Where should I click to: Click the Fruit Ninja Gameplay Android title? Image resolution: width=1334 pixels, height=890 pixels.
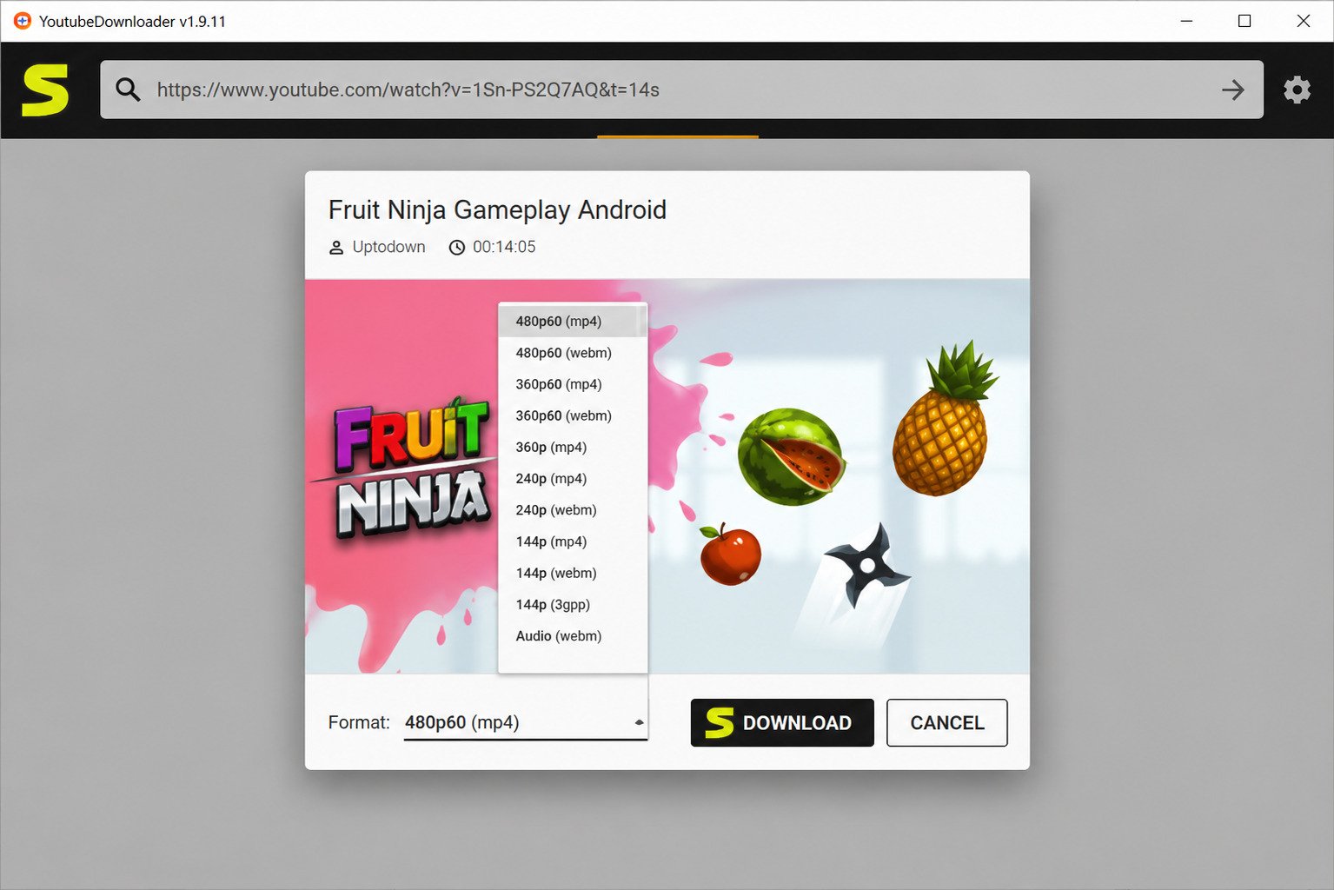point(497,209)
